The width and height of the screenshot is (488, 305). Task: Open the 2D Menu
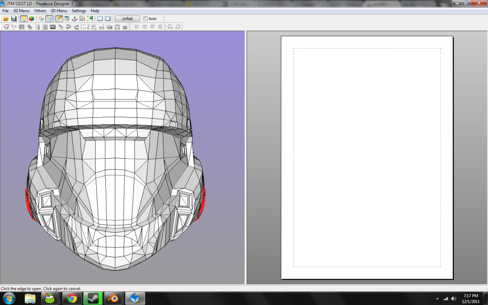(59, 10)
